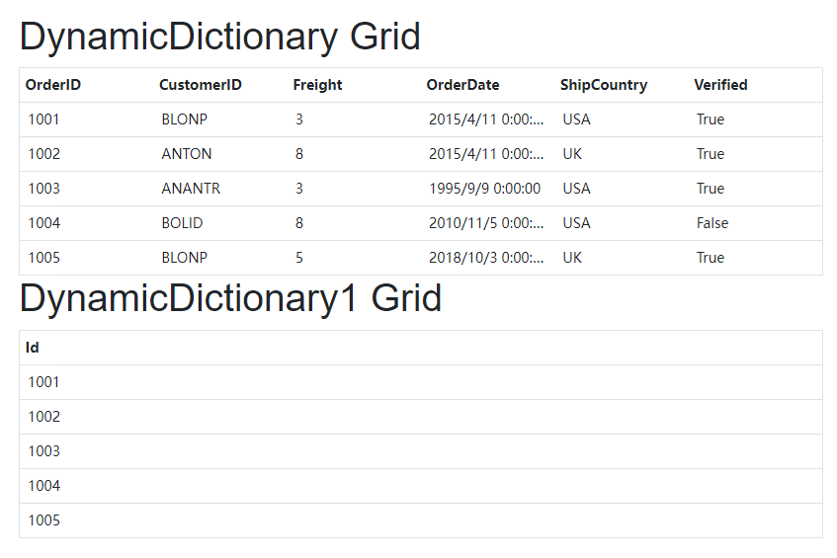Viewport: 837px width, 558px height.
Task: Select the 2010/11/5 order date cell
Action: coord(484,223)
